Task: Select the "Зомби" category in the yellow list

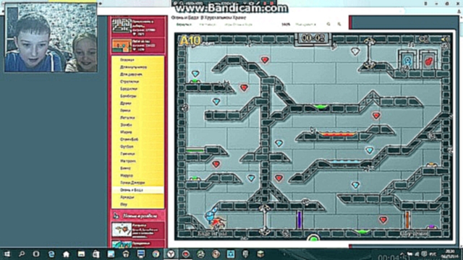Action: pos(126,125)
